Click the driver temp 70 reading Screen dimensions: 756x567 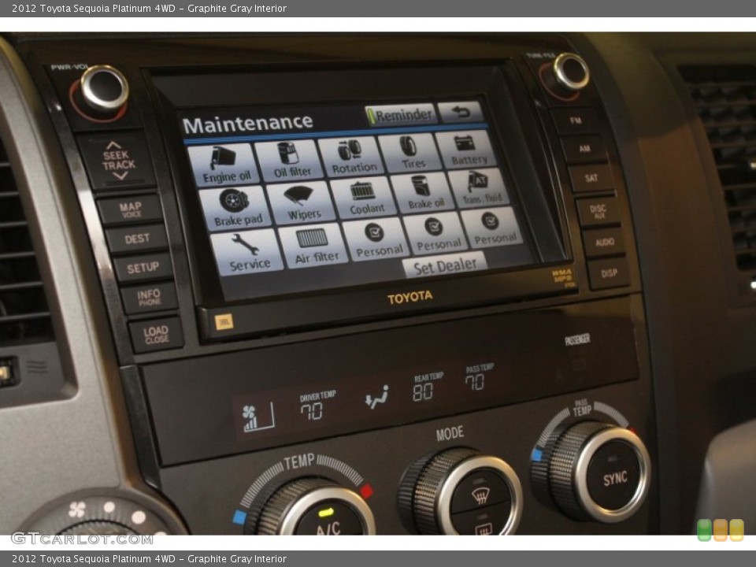coord(312,411)
